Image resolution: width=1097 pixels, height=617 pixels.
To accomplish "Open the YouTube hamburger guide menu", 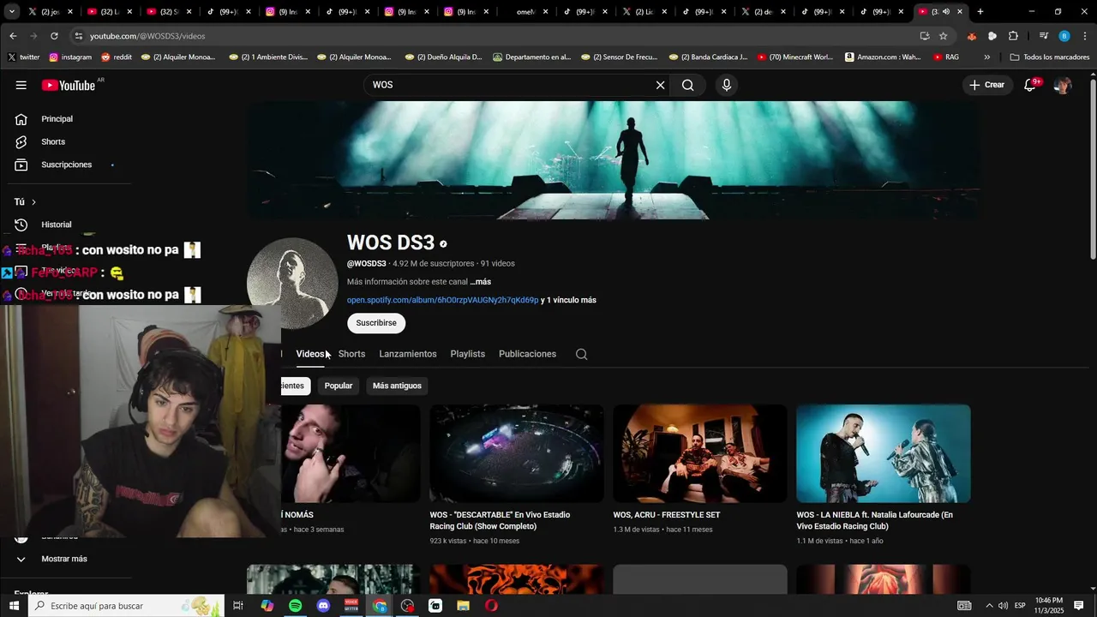I will click(21, 85).
